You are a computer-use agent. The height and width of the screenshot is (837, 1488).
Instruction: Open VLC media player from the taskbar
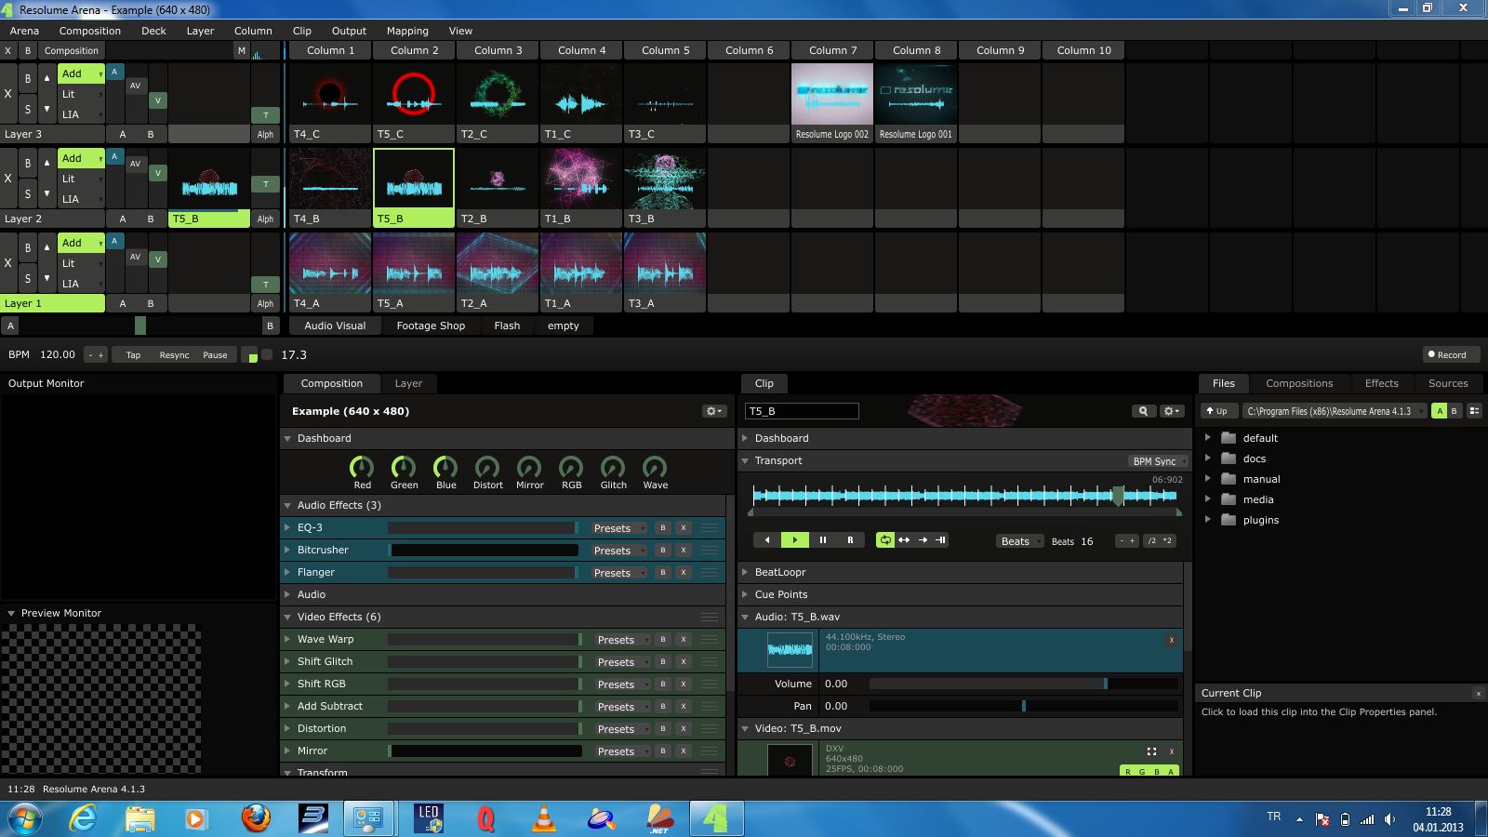pos(543,818)
